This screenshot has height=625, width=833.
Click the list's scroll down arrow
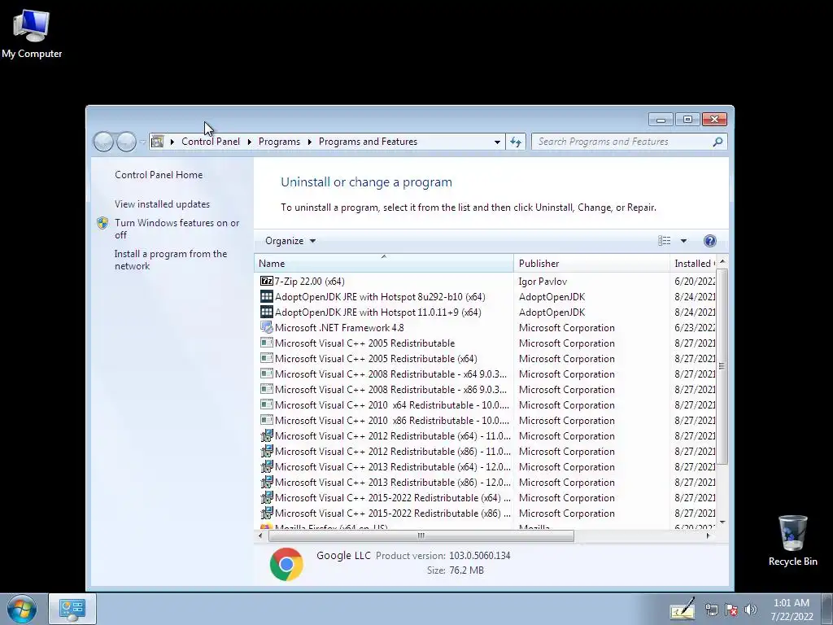click(x=722, y=522)
